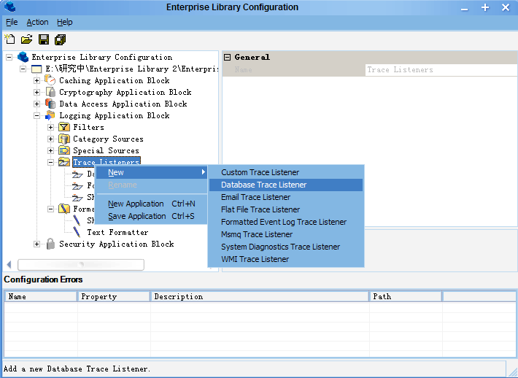The height and width of the screenshot is (378, 518).
Task: Click the Property column header
Action: click(x=114, y=296)
